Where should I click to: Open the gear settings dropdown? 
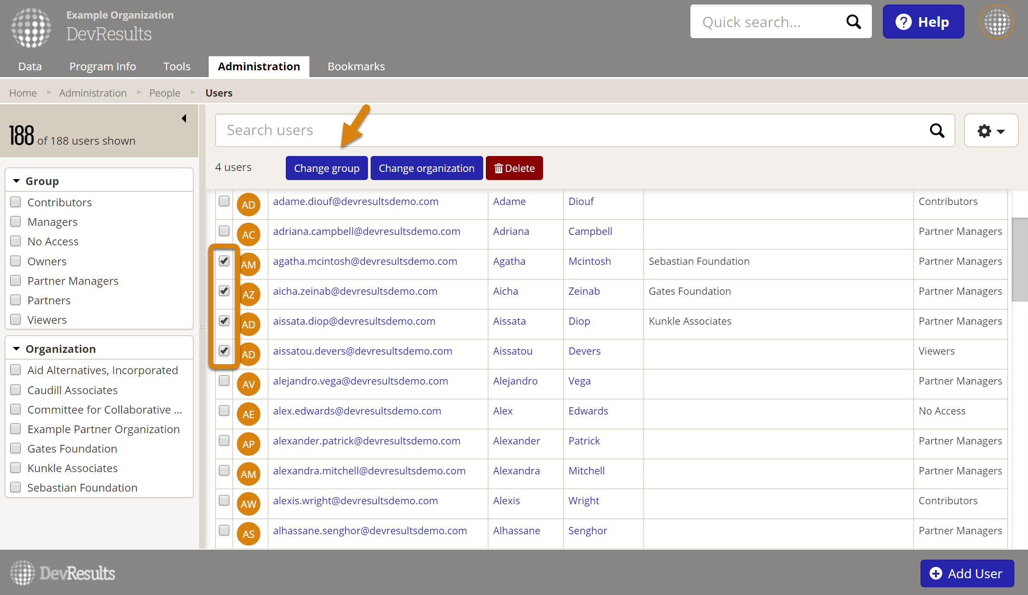991,131
